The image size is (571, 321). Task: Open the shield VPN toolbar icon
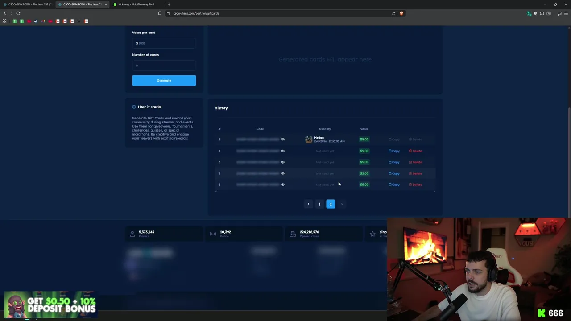click(535, 13)
